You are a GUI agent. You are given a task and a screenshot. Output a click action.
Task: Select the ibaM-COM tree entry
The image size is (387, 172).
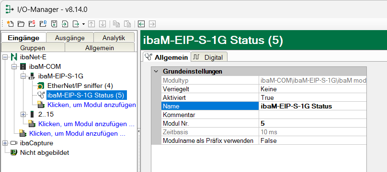coord(45,67)
